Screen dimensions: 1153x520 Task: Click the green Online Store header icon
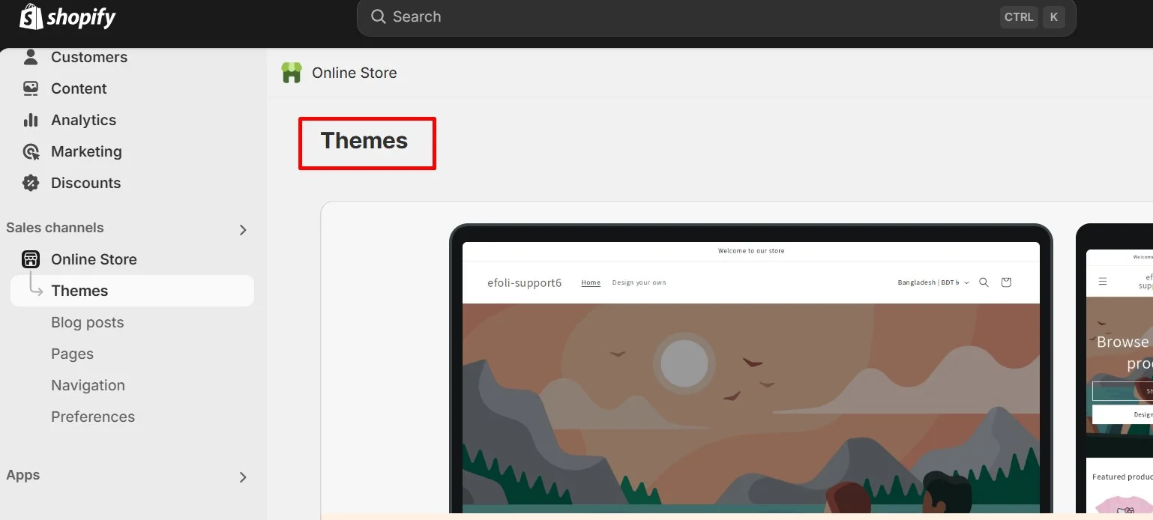point(292,73)
